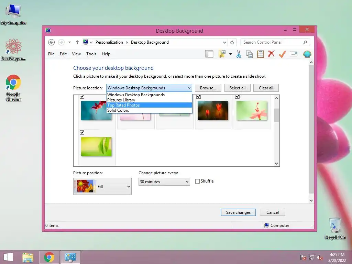Screen dimensions: 352x264
Task: Open the folder options dropdown arrow
Action: pos(230,54)
